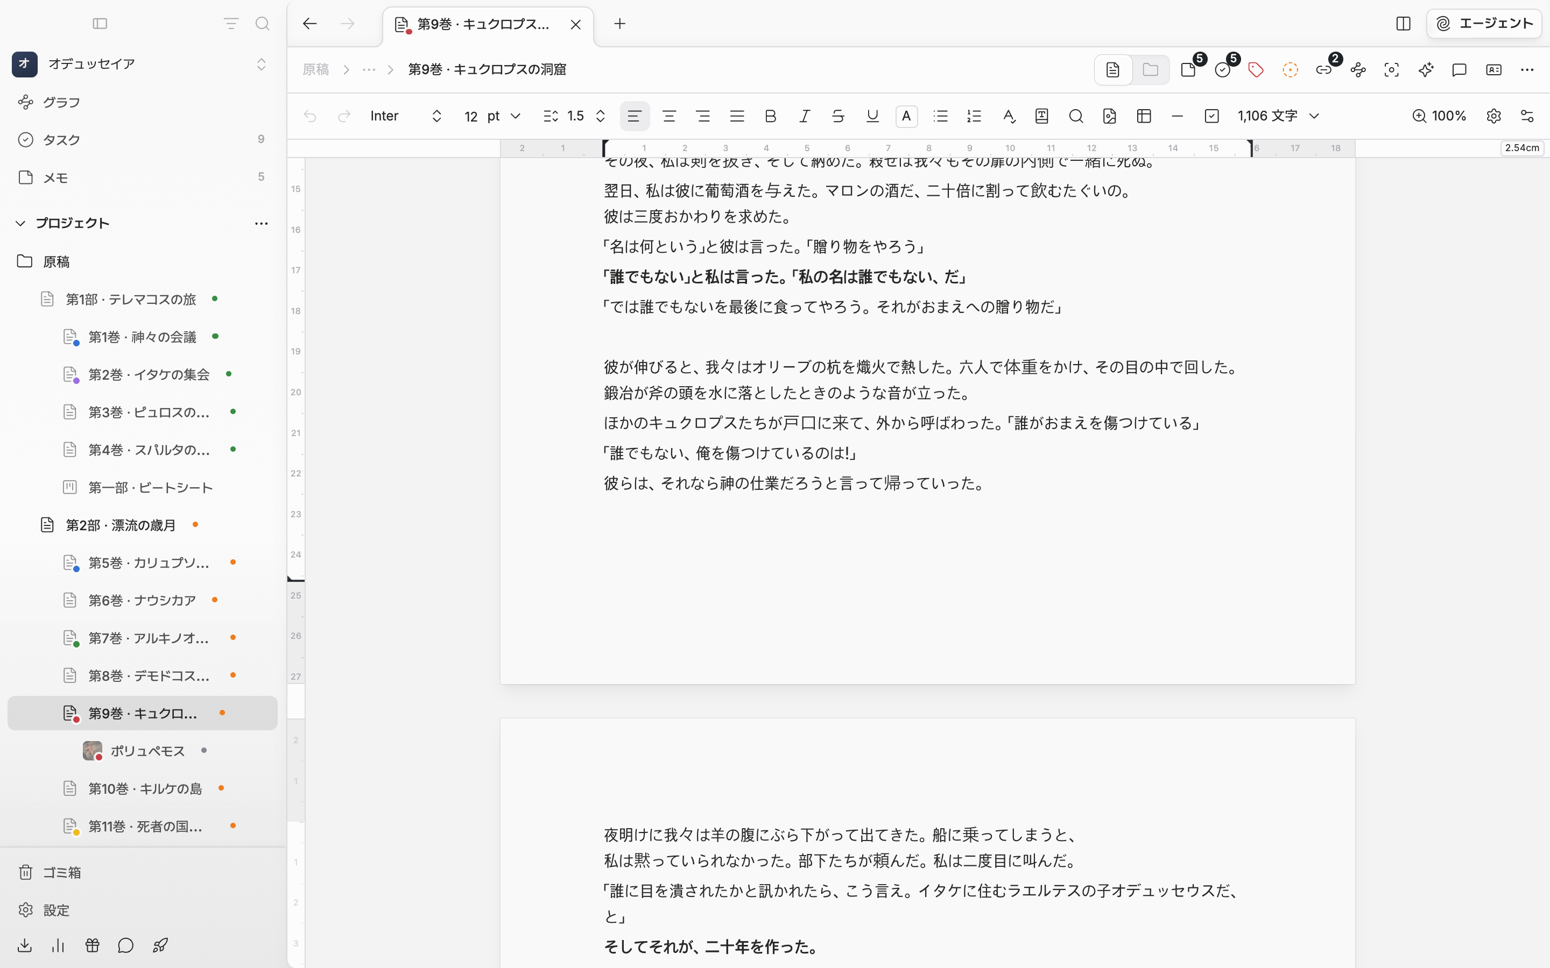Select justified text alignment
The width and height of the screenshot is (1550, 968).
coord(737,116)
